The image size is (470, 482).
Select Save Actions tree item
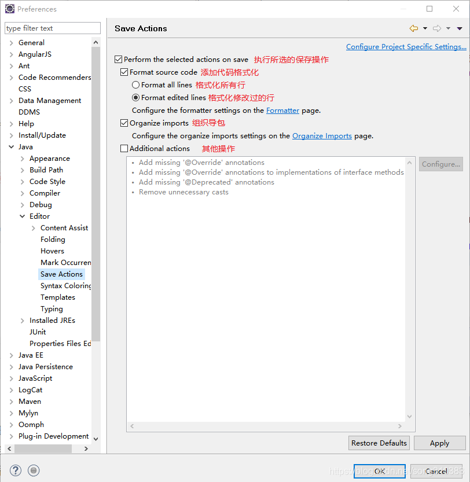61,274
